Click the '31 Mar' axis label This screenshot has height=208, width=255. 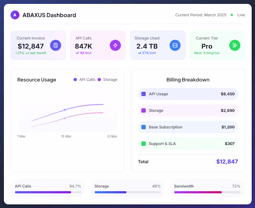point(112,136)
